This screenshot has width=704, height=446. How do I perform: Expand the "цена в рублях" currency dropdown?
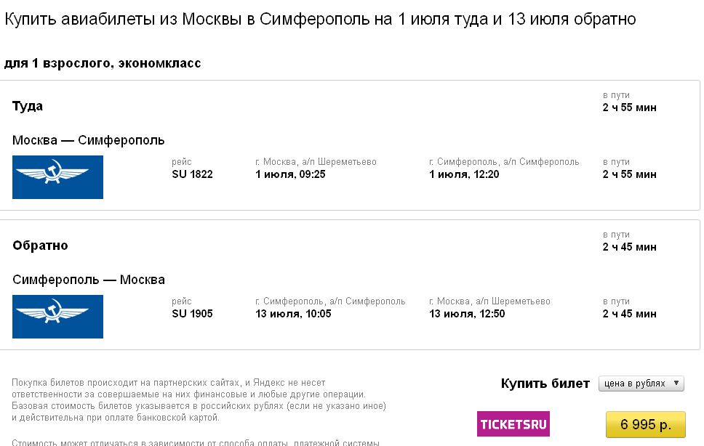641,384
